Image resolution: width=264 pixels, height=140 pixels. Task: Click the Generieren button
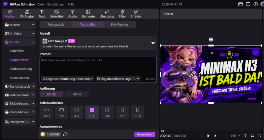tap(145, 134)
